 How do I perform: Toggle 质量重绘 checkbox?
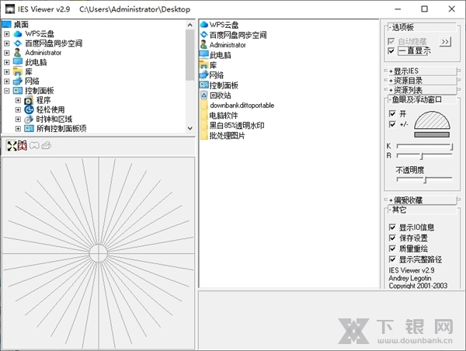392,248
